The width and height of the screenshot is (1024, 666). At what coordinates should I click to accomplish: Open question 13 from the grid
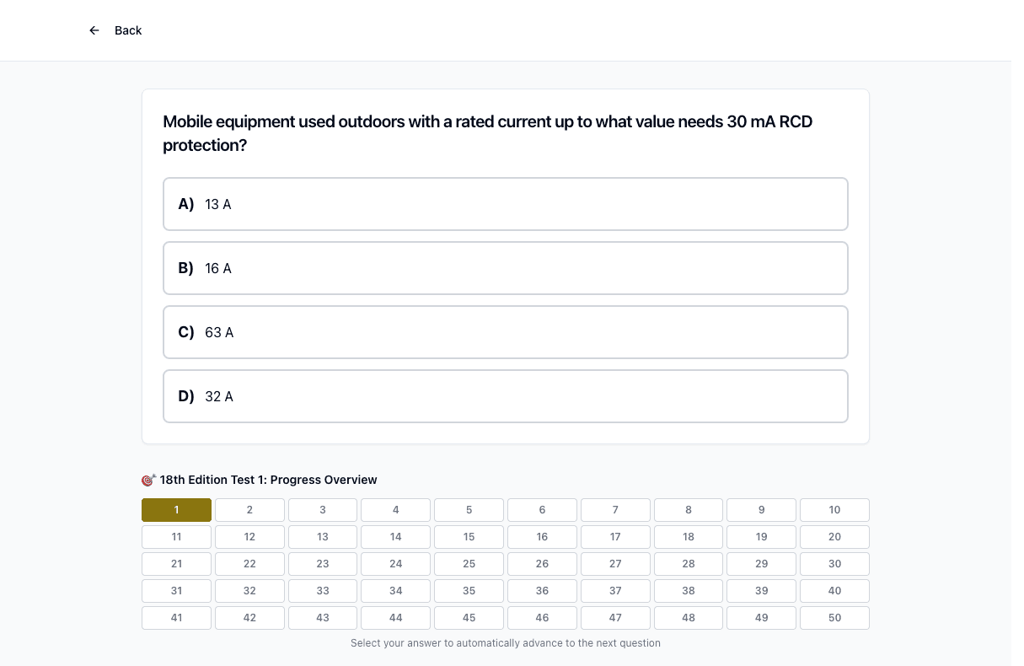coord(323,537)
